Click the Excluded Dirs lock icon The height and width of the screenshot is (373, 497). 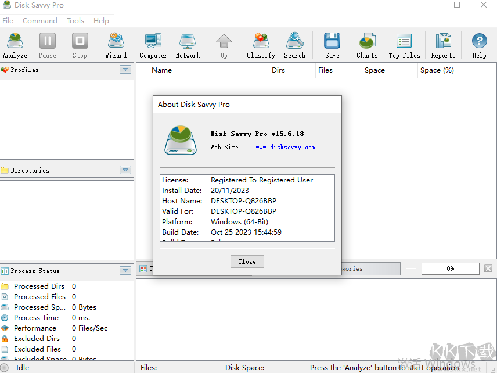point(5,339)
